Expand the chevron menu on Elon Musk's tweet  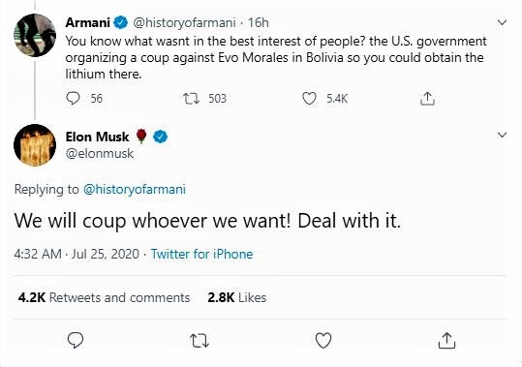(x=502, y=135)
